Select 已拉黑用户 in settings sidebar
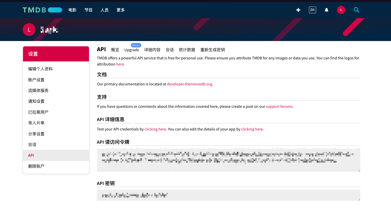The width and height of the screenshot is (391, 224). tap(56, 112)
